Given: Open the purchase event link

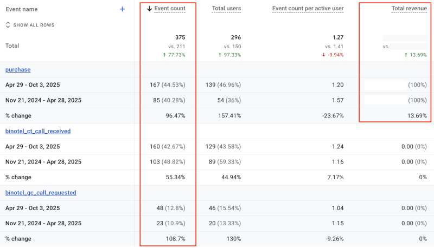Looking at the screenshot, I should pyautogui.click(x=18, y=70).
